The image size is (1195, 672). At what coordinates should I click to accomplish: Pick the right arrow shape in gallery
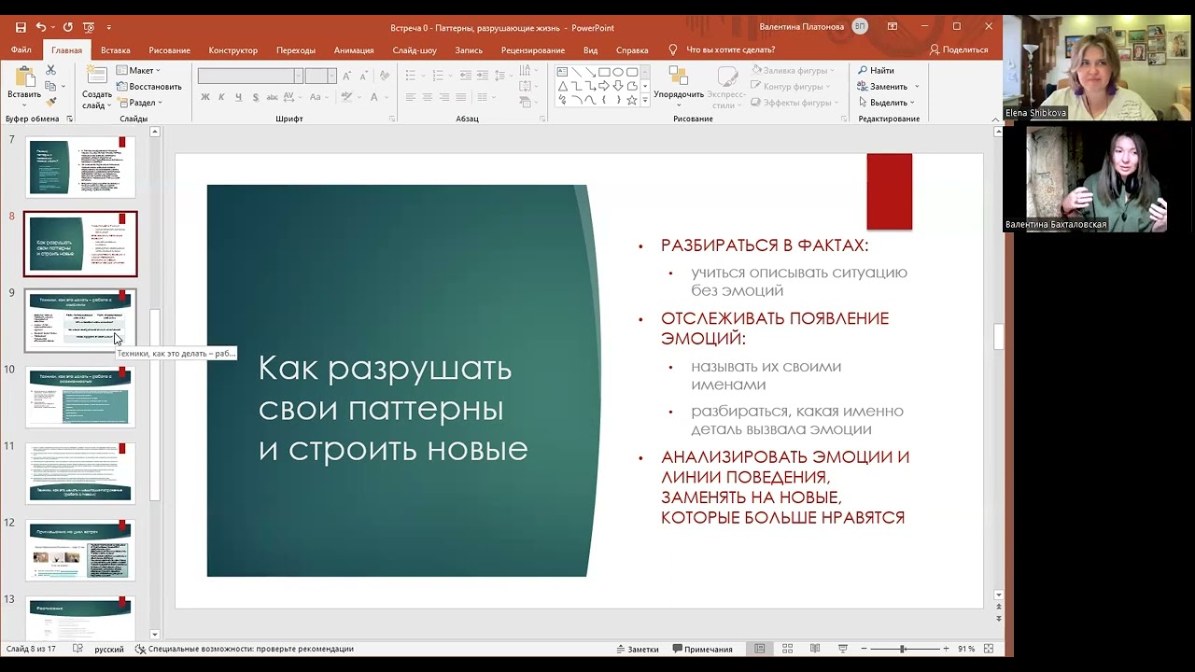[x=604, y=86]
